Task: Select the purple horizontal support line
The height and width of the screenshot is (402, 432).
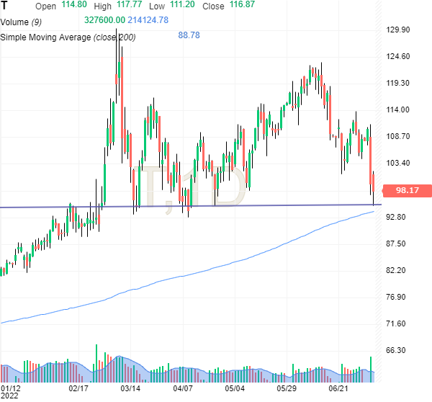Action: click(216, 206)
